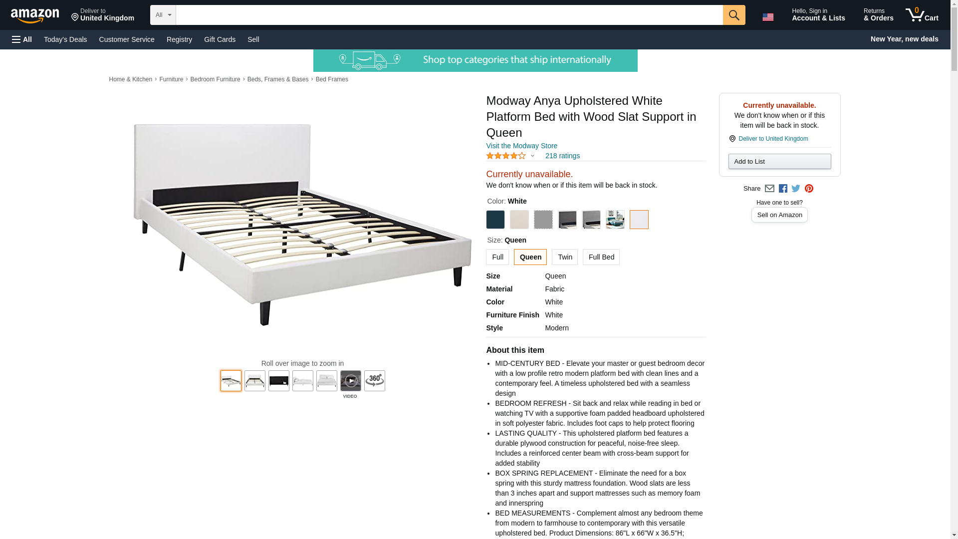The width and height of the screenshot is (958, 539).
Task: Select the Full size option
Action: coord(497,257)
